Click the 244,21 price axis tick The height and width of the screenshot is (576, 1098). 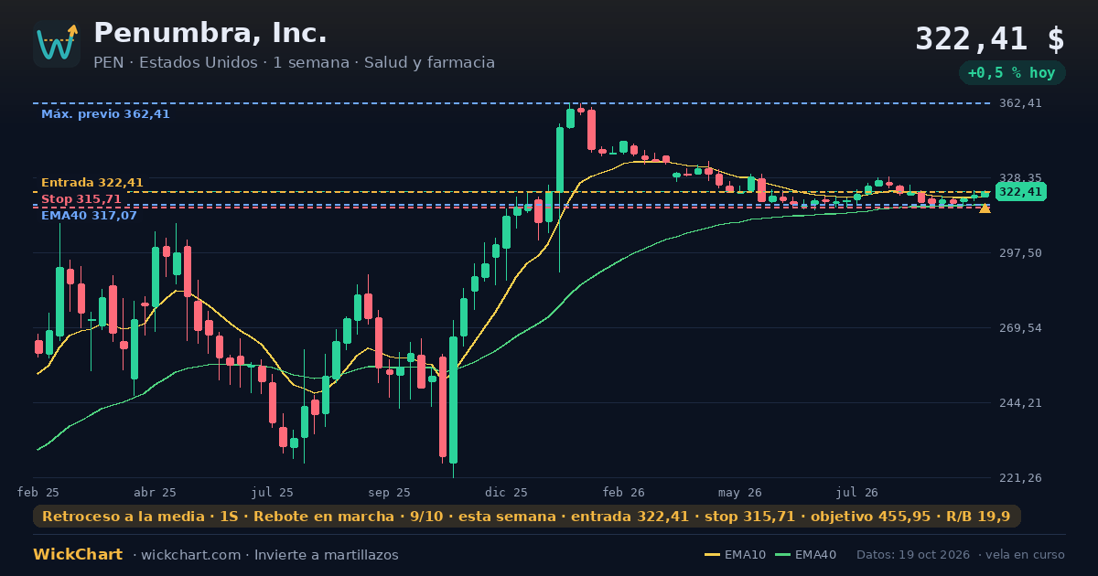[1021, 403]
